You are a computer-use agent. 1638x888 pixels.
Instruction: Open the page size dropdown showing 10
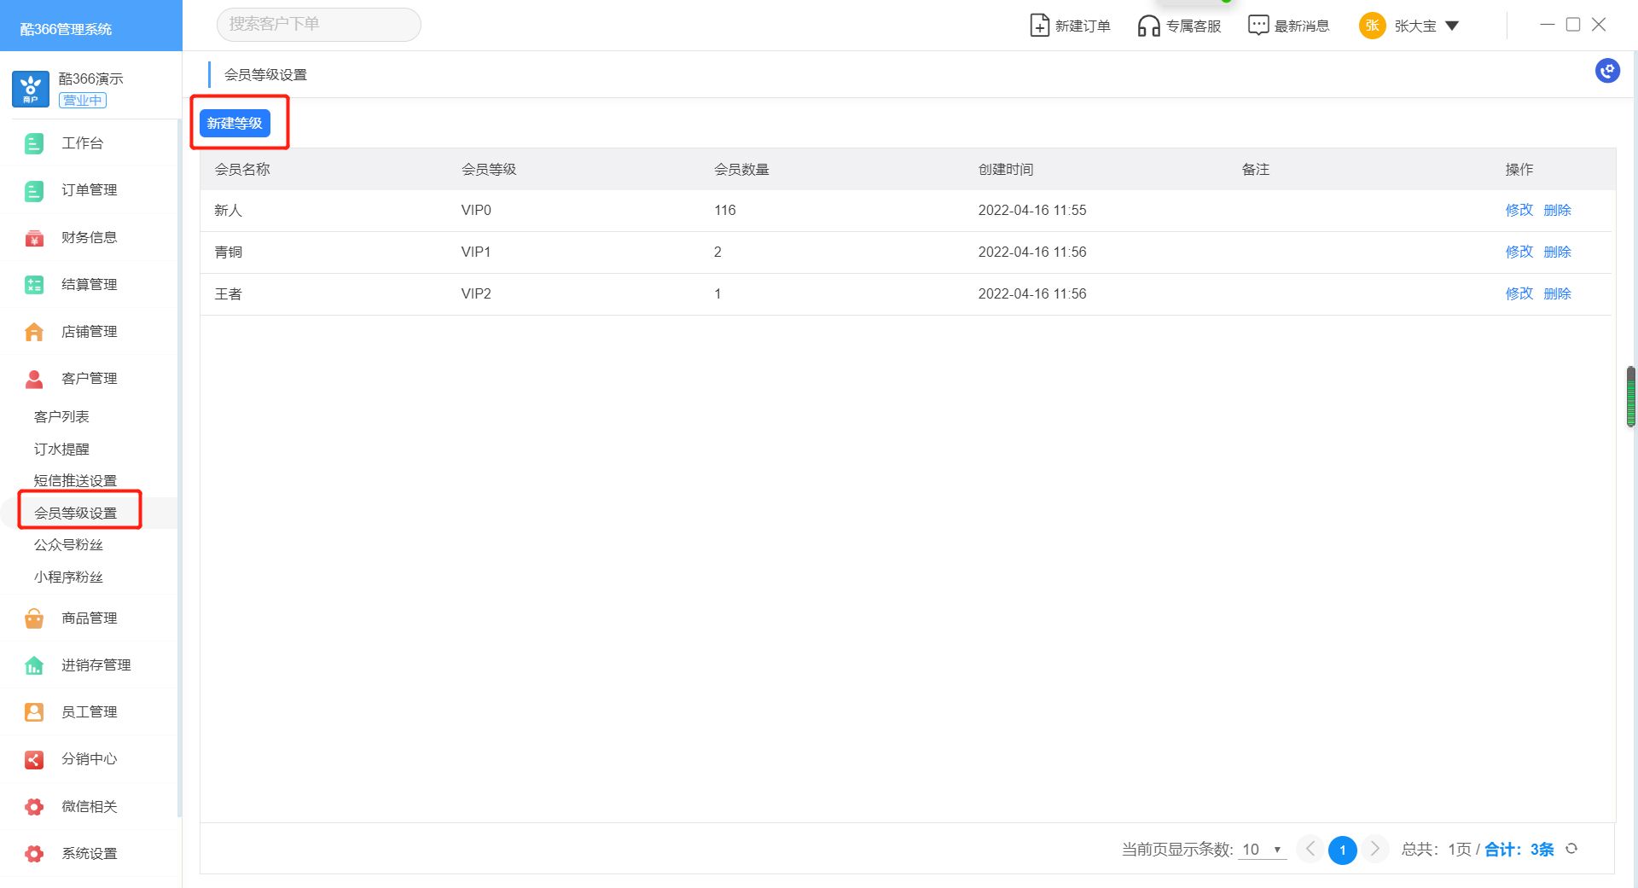(1261, 850)
